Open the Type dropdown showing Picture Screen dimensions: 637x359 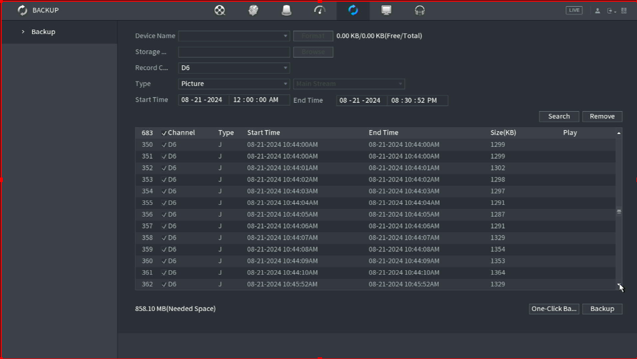(x=234, y=84)
